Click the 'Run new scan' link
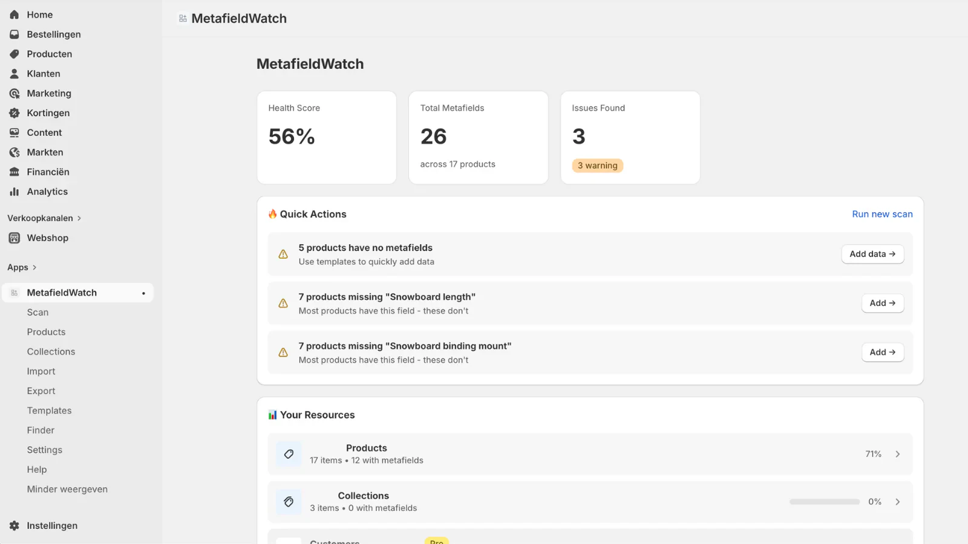968x544 pixels. (882, 214)
